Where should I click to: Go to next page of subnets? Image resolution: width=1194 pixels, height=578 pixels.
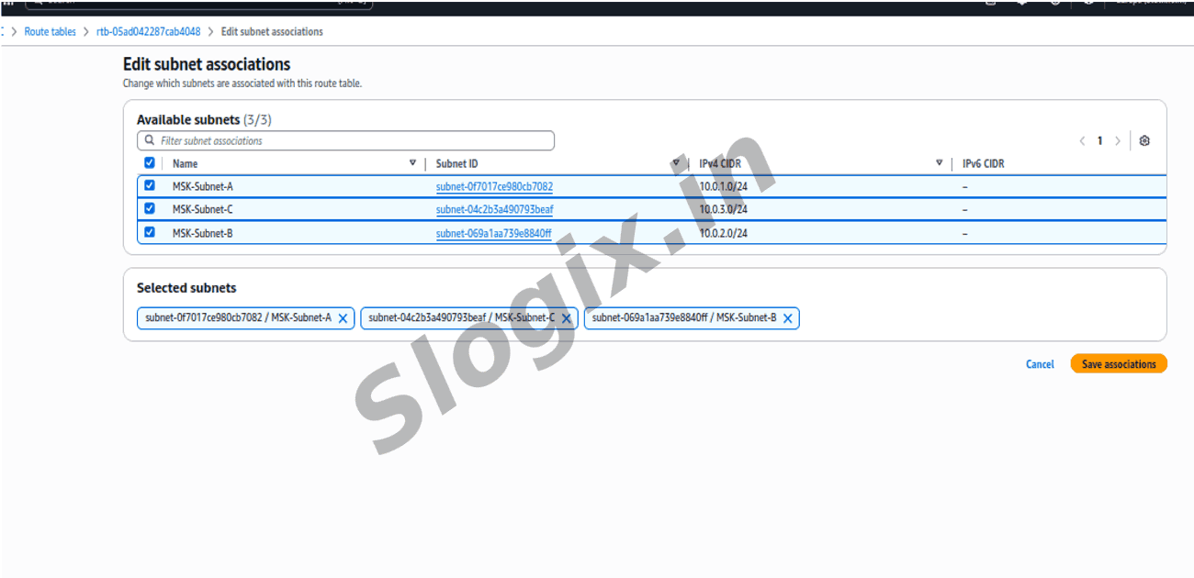(x=1117, y=141)
